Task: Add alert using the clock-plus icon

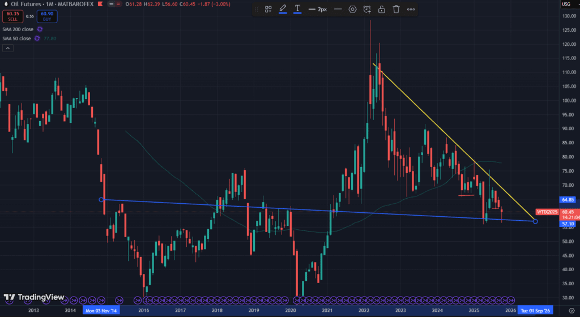Action: click(367, 10)
